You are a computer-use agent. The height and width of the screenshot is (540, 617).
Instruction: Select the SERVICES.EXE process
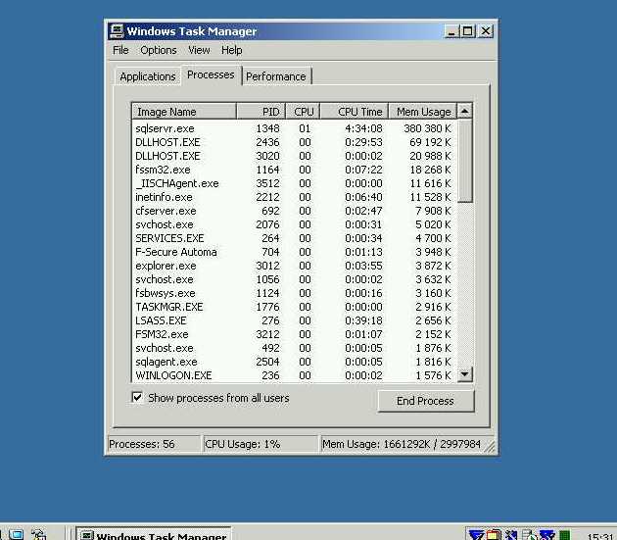[x=294, y=238]
